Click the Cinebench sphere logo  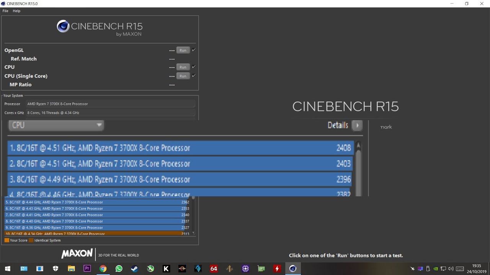pyautogui.click(x=63, y=26)
